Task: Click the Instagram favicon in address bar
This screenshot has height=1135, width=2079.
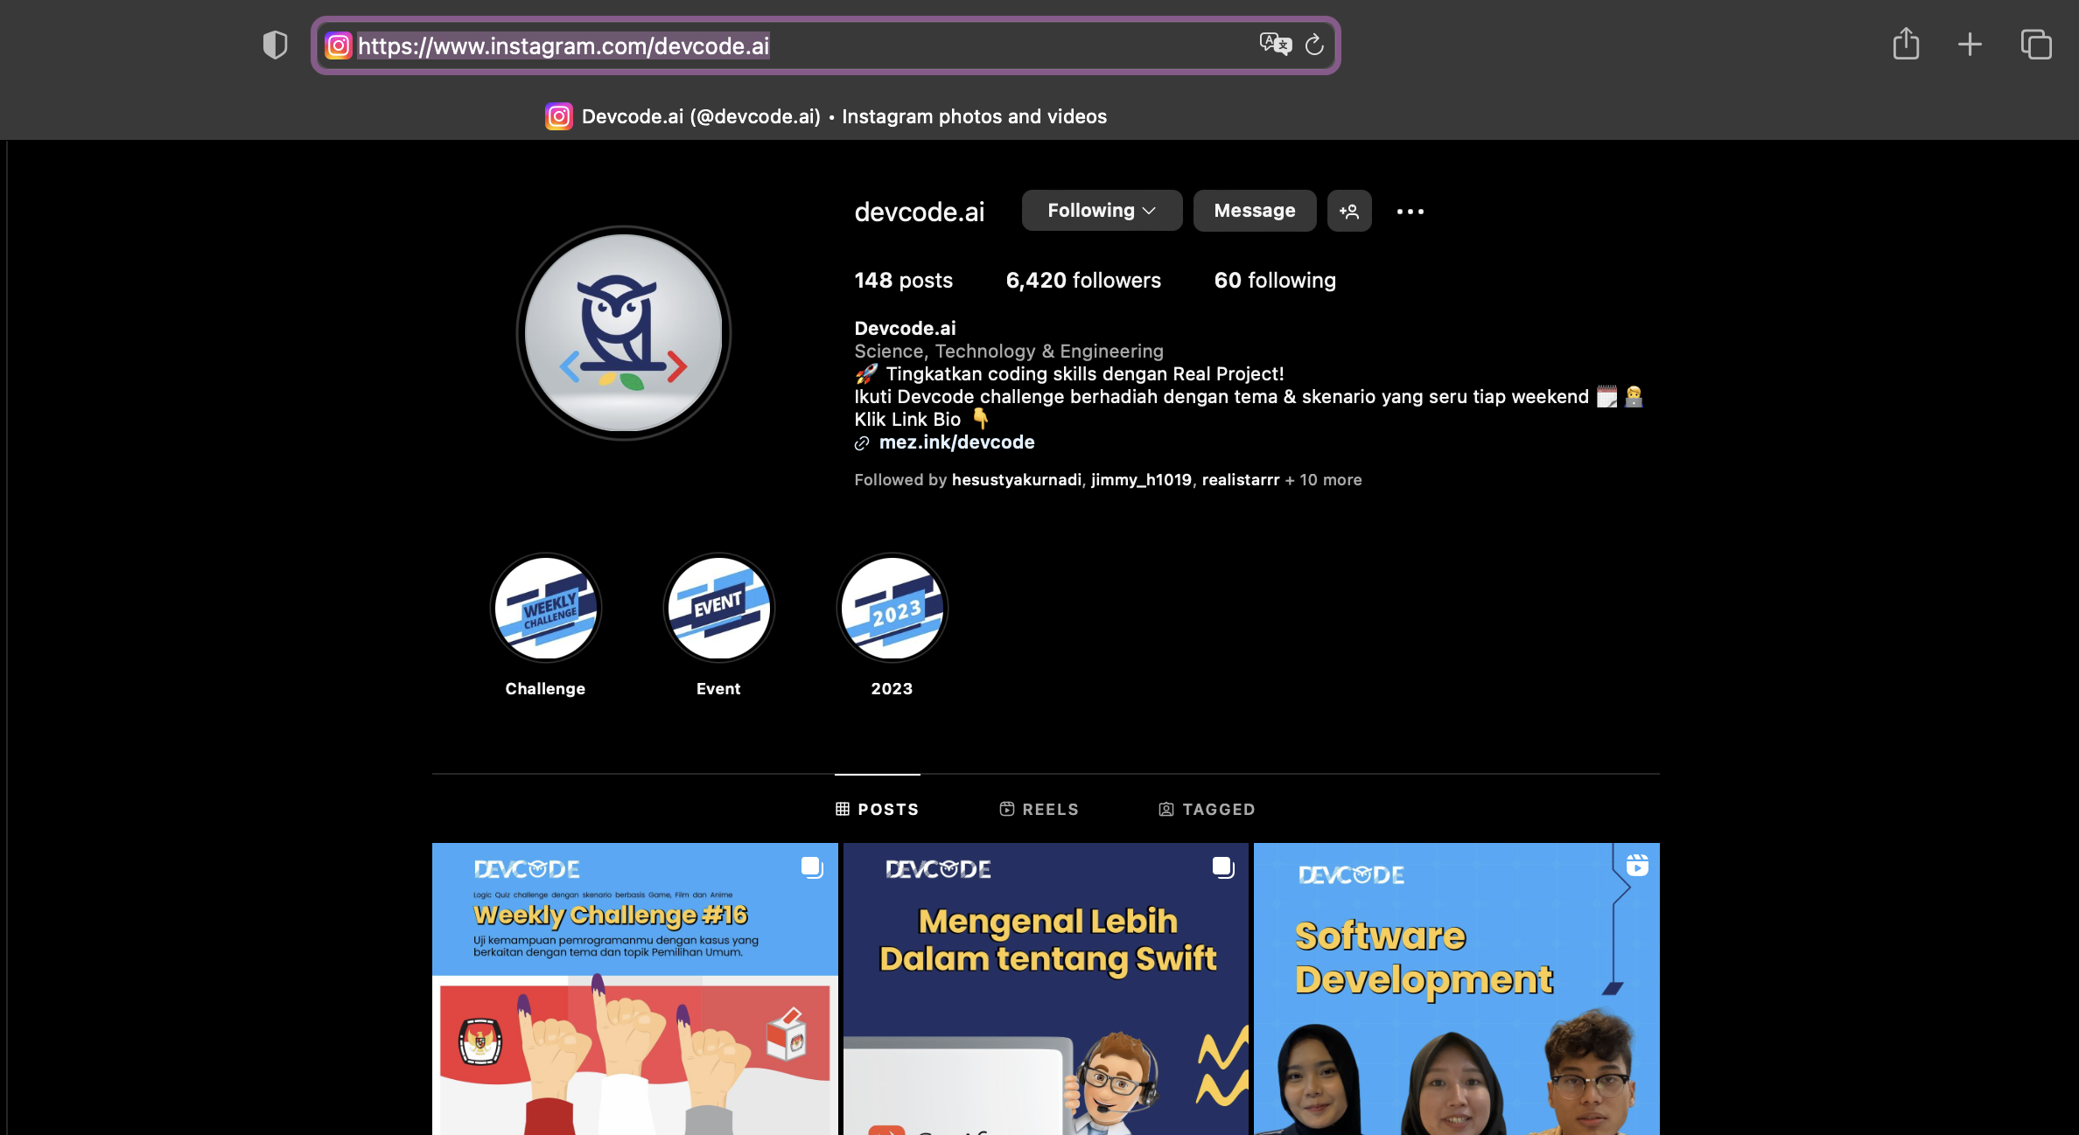Action: 339,45
